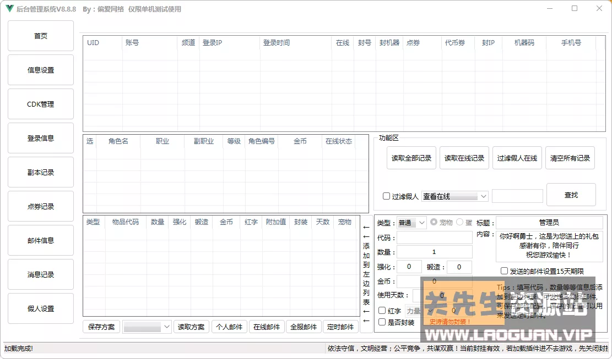Click the 清空所有记录 button
612x359 pixels.
point(570,157)
